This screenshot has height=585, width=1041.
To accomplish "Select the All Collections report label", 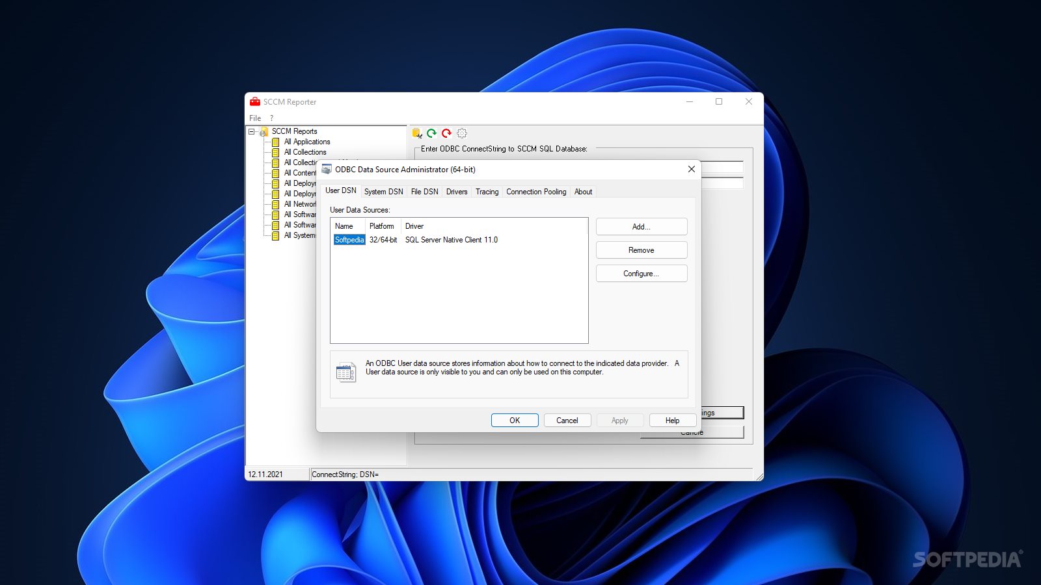I will (305, 152).
